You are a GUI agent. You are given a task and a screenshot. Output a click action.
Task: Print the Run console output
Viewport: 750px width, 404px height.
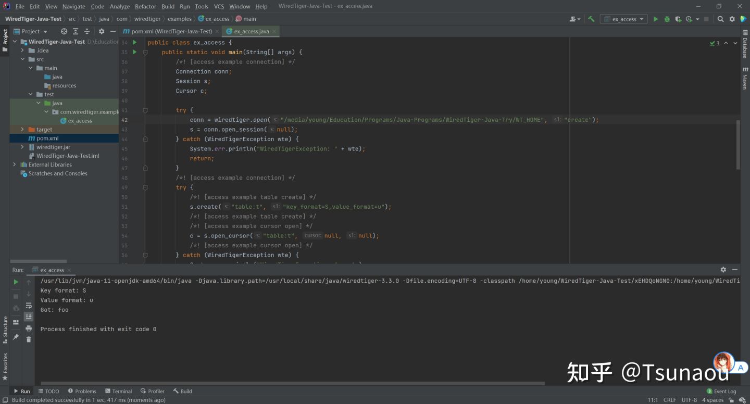point(29,328)
